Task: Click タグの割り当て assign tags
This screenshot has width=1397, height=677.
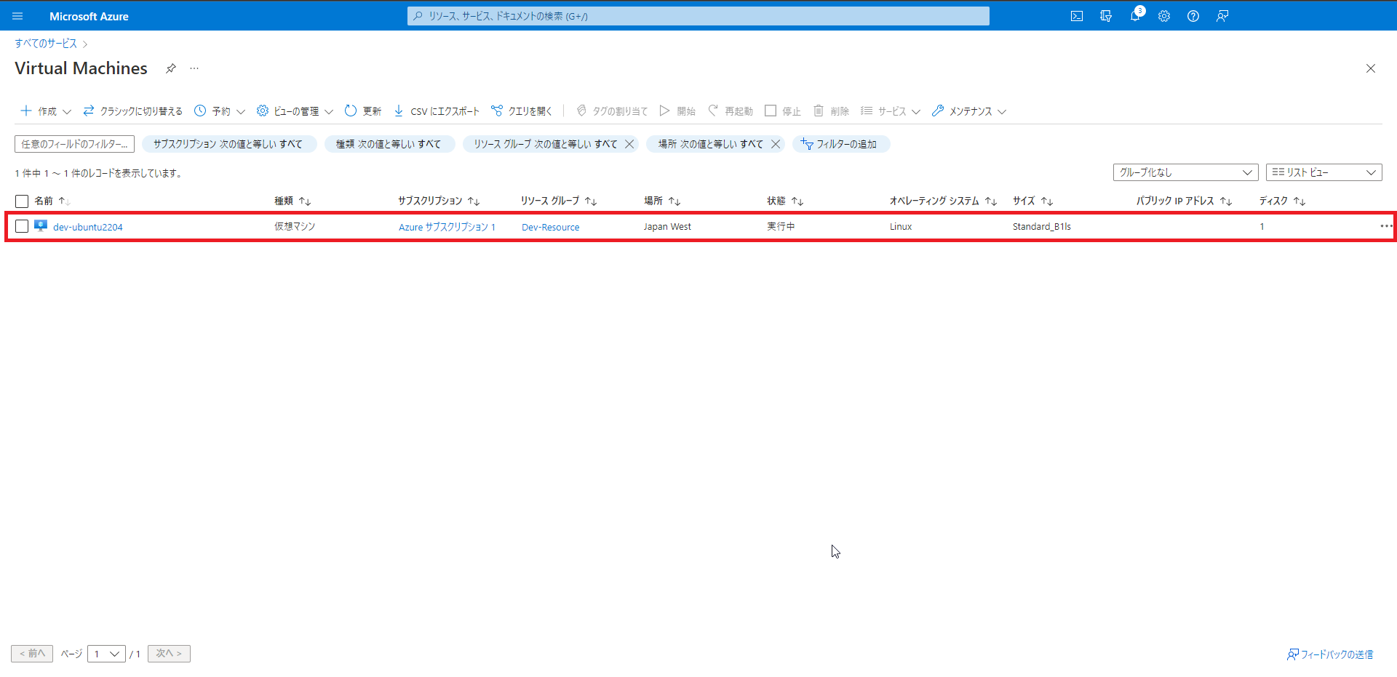Action: click(x=612, y=111)
